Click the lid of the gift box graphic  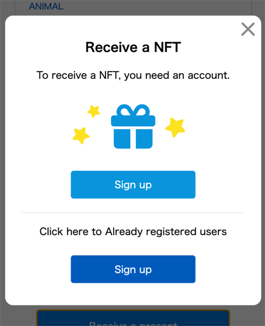point(133,120)
